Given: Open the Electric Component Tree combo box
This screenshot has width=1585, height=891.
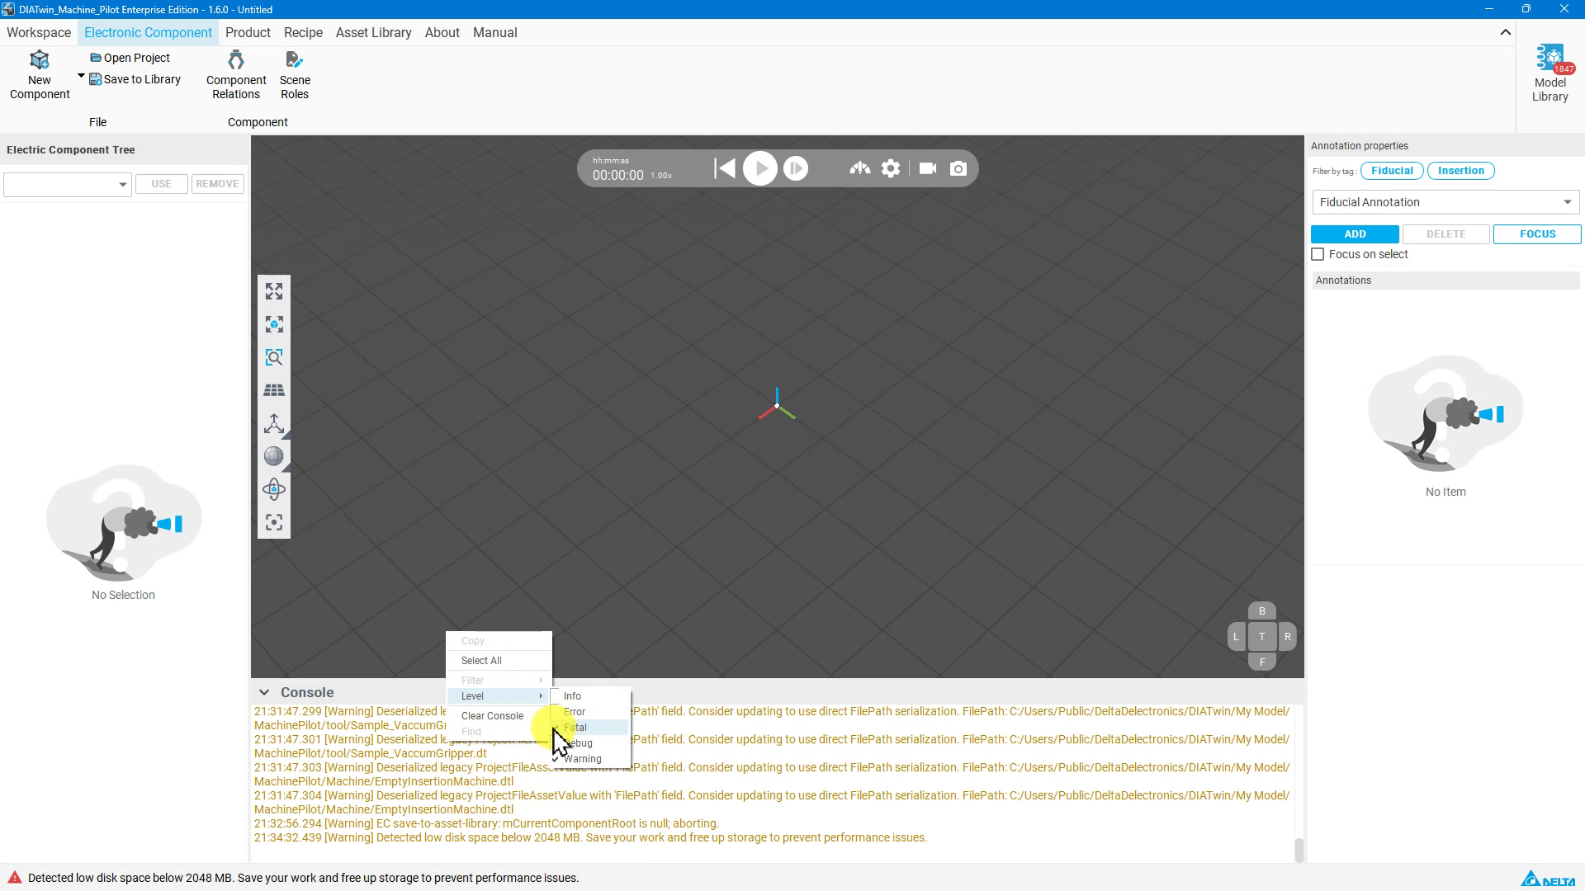Looking at the screenshot, I should coord(67,184).
